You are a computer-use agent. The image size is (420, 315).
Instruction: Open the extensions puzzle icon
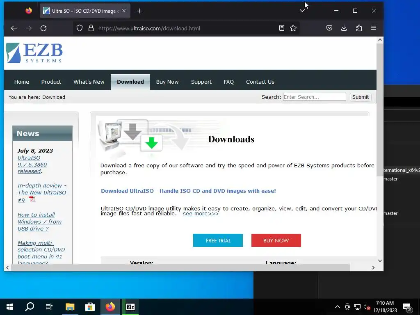359,28
